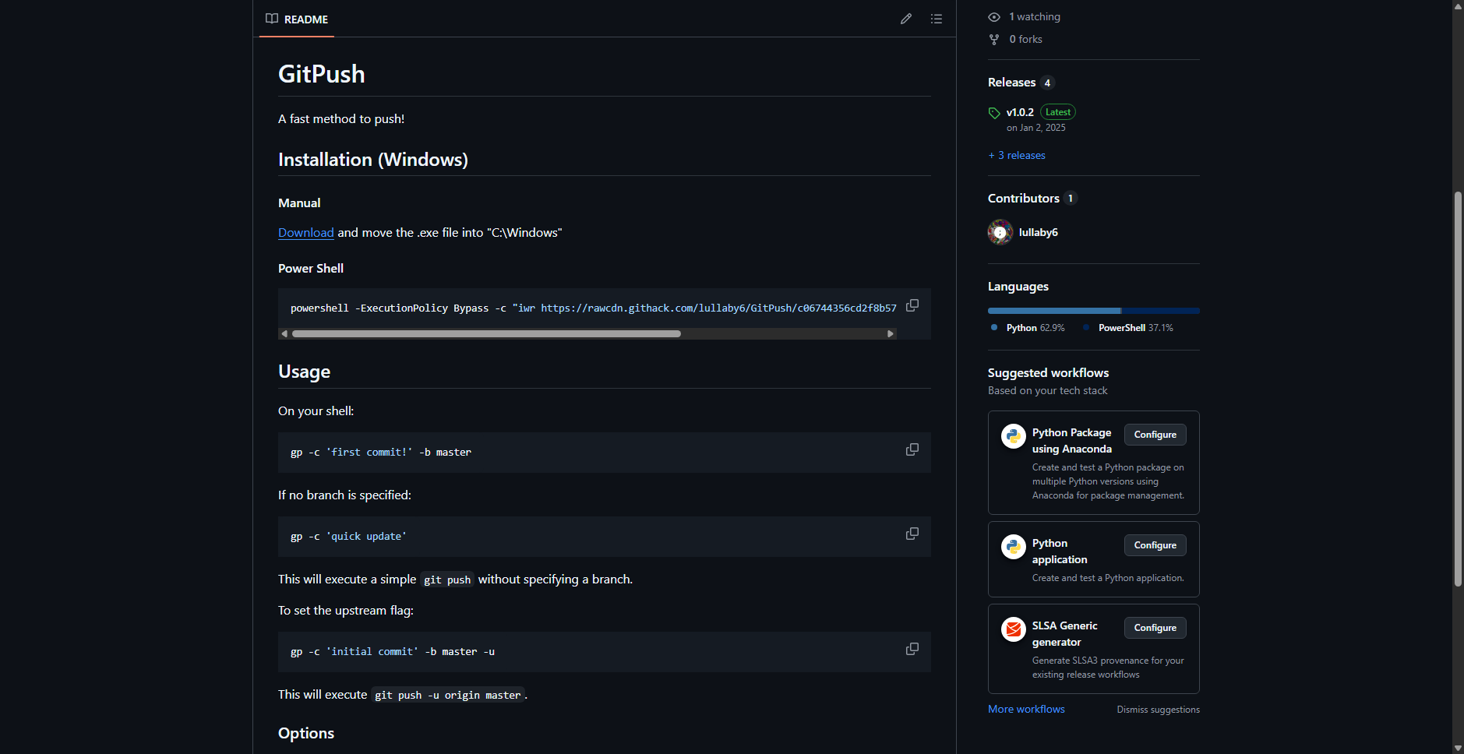Click Dismiss suggestions
The width and height of the screenshot is (1464, 754).
pos(1158,710)
